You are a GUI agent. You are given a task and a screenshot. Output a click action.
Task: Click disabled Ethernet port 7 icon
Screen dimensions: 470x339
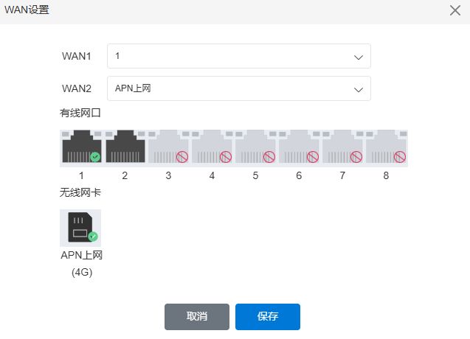click(x=342, y=147)
